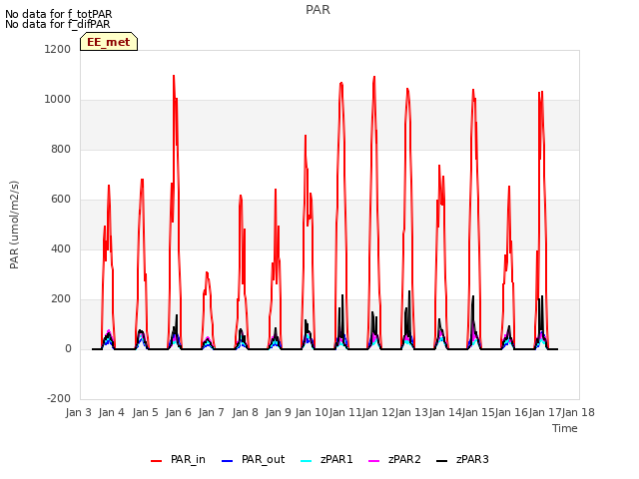639x479 pixels.
Task: Click the -200 y-axis tick label
Action: tap(59, 398)
